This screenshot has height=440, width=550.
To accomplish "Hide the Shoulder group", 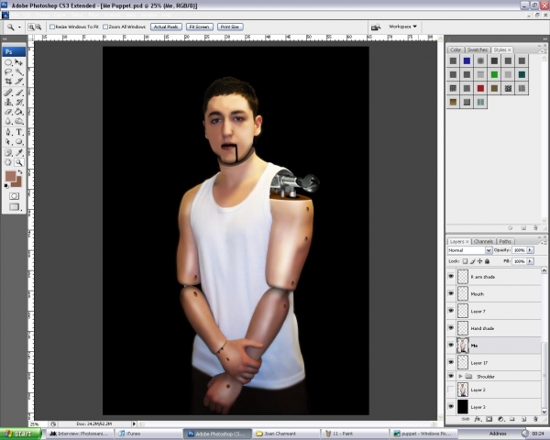I will [x=451, y=376].
